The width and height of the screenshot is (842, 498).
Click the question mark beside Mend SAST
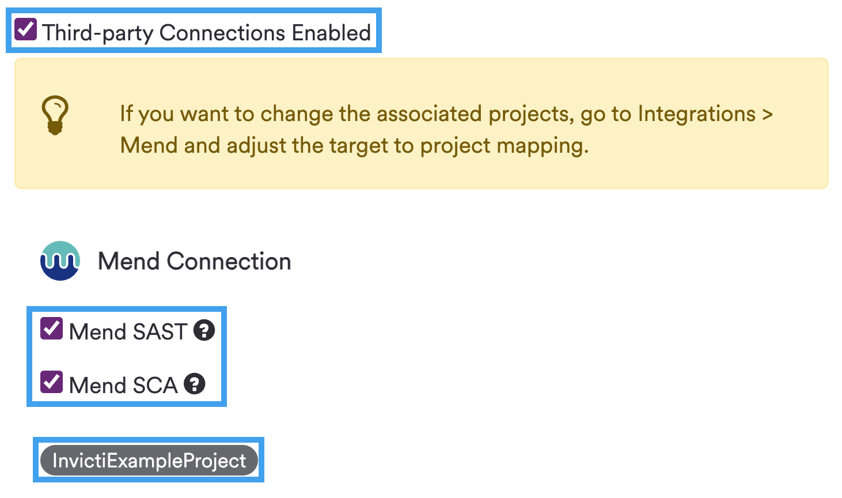tap(204, 330)
